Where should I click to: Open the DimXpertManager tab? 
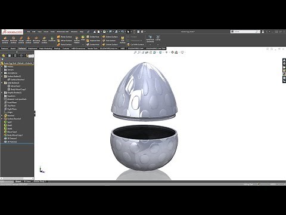pyautogui.click(x=21, y=56)
